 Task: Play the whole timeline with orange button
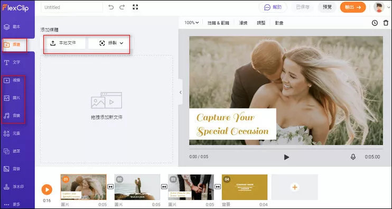[x=46, y=189]
